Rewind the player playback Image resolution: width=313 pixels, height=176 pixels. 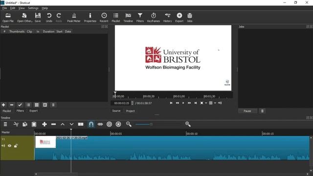pyautogui.click(x=177, y=103)
